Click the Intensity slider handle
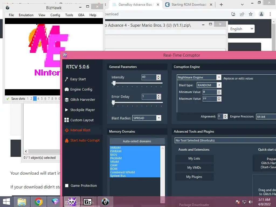Image resolution: width=276 pixels, height=207 pixels. tap(114, 83)
